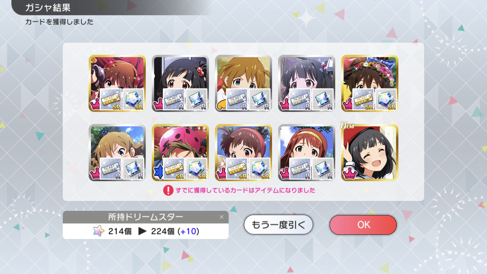Viewport: 487px width, 274px height.
Task: Click red exclamation warning icon
Action: pyautogui.click(x=168, y=190)
